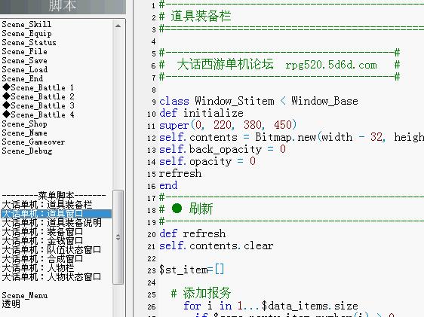Click '$st_item=[]' code line
The width and height of the screenshot is (424, 317).
(192, 270)
